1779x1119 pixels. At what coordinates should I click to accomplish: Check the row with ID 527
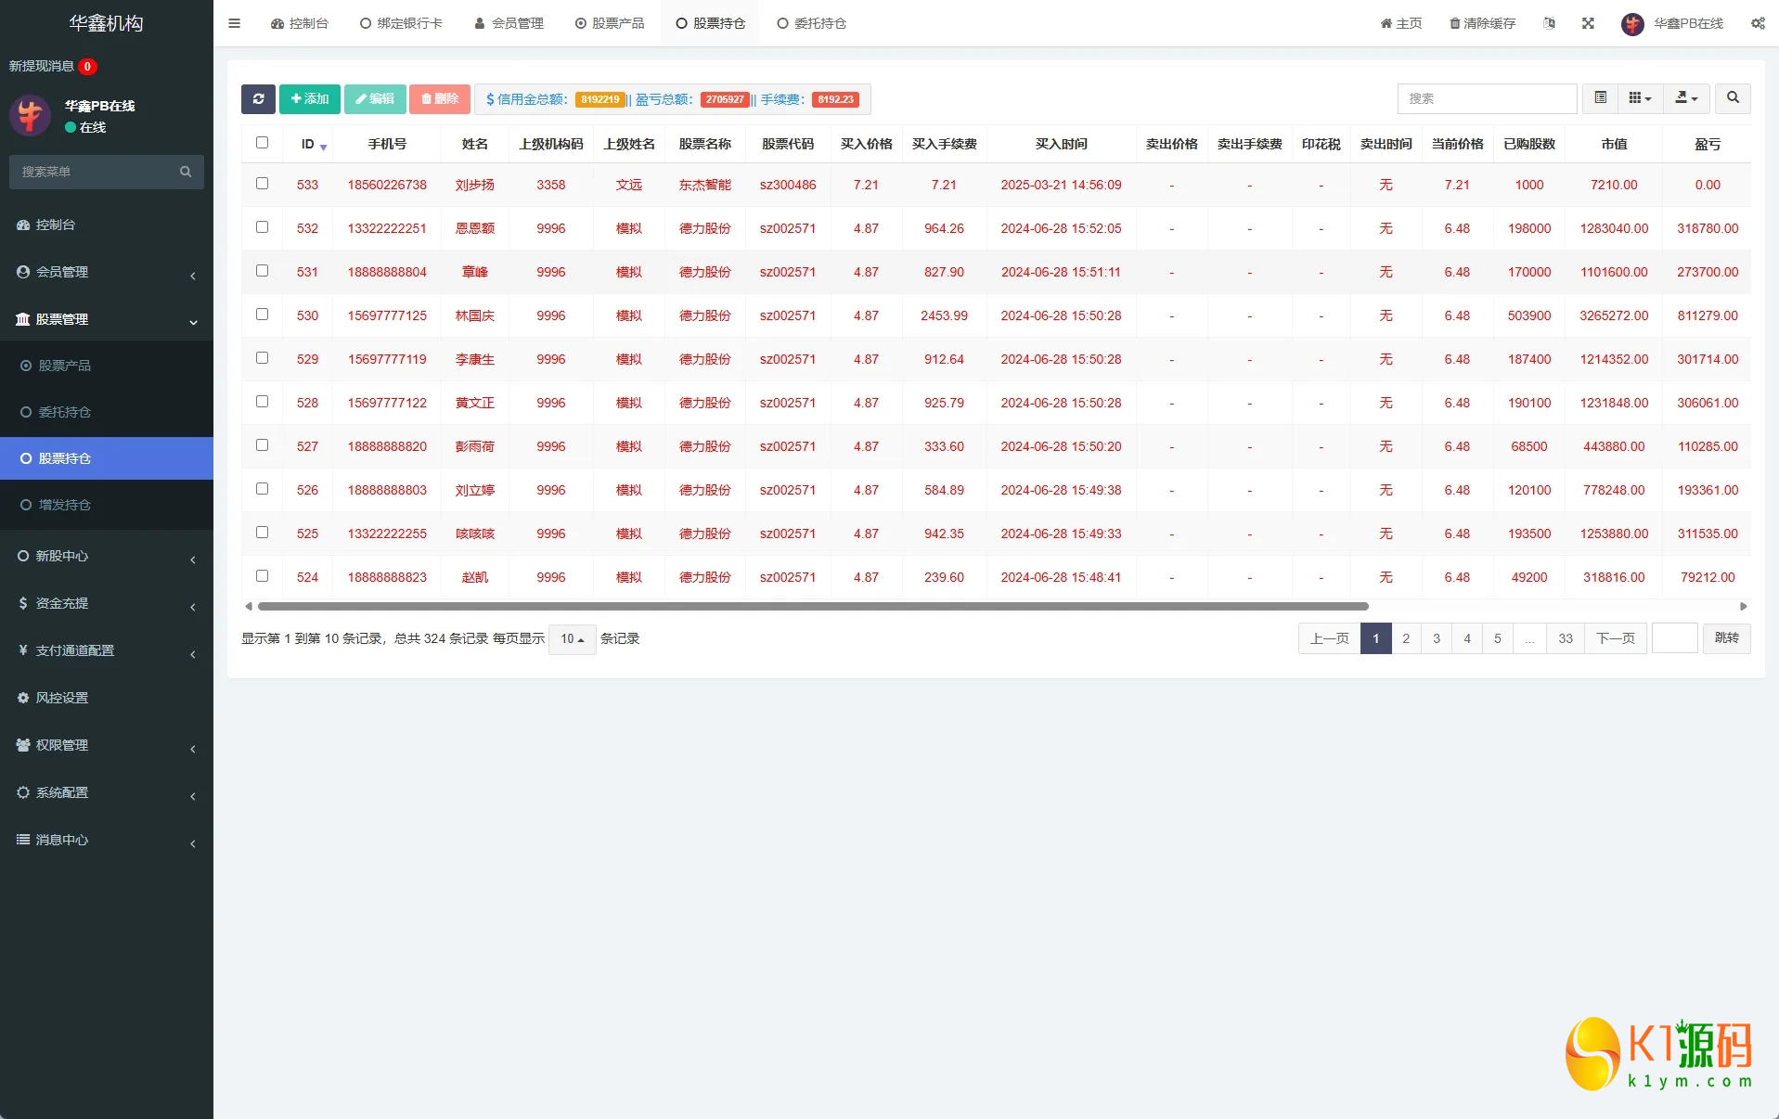262,445
